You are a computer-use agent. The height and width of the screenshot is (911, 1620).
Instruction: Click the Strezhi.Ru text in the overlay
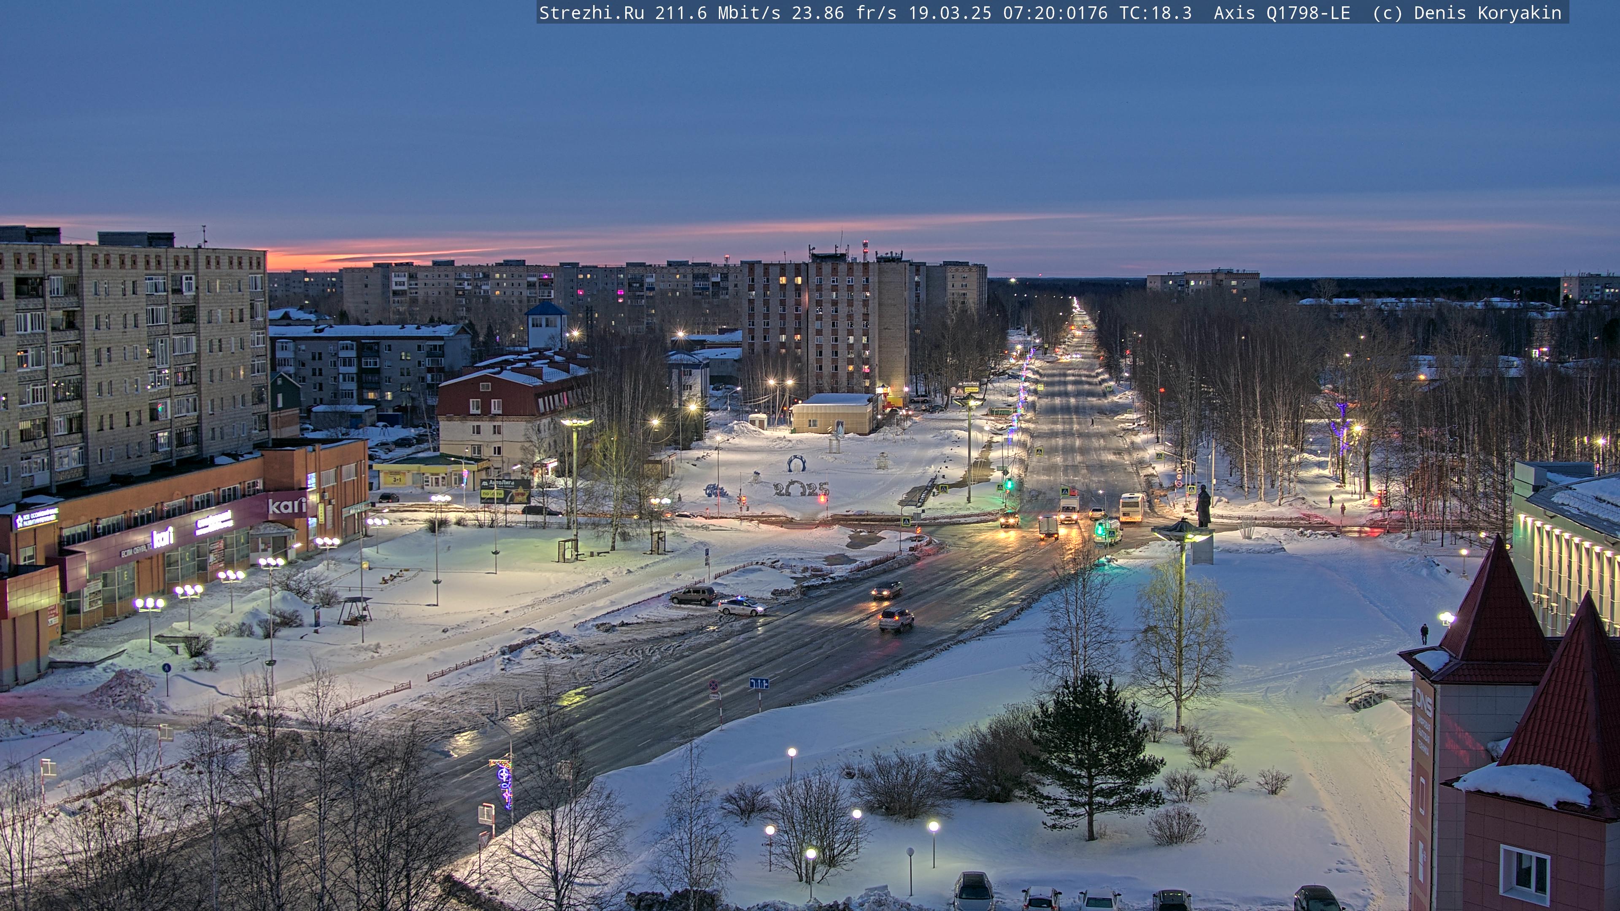click(x=591, y=13)
